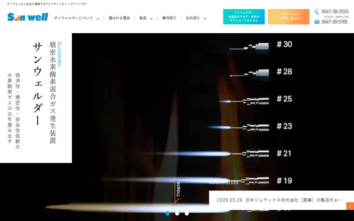Image resolution: width=354 pixels, height=221 pixels.
Task: Open 会社紹介 menu item
Action: (193, 18)
